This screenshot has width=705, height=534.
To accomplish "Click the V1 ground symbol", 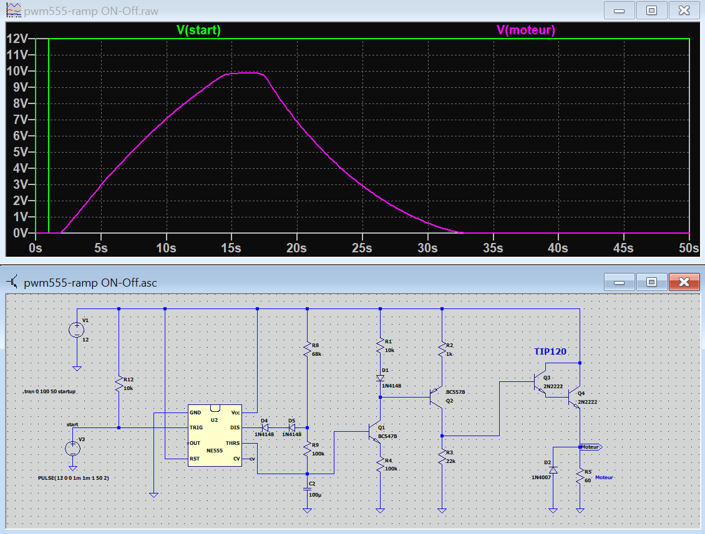I will [77, 368].
